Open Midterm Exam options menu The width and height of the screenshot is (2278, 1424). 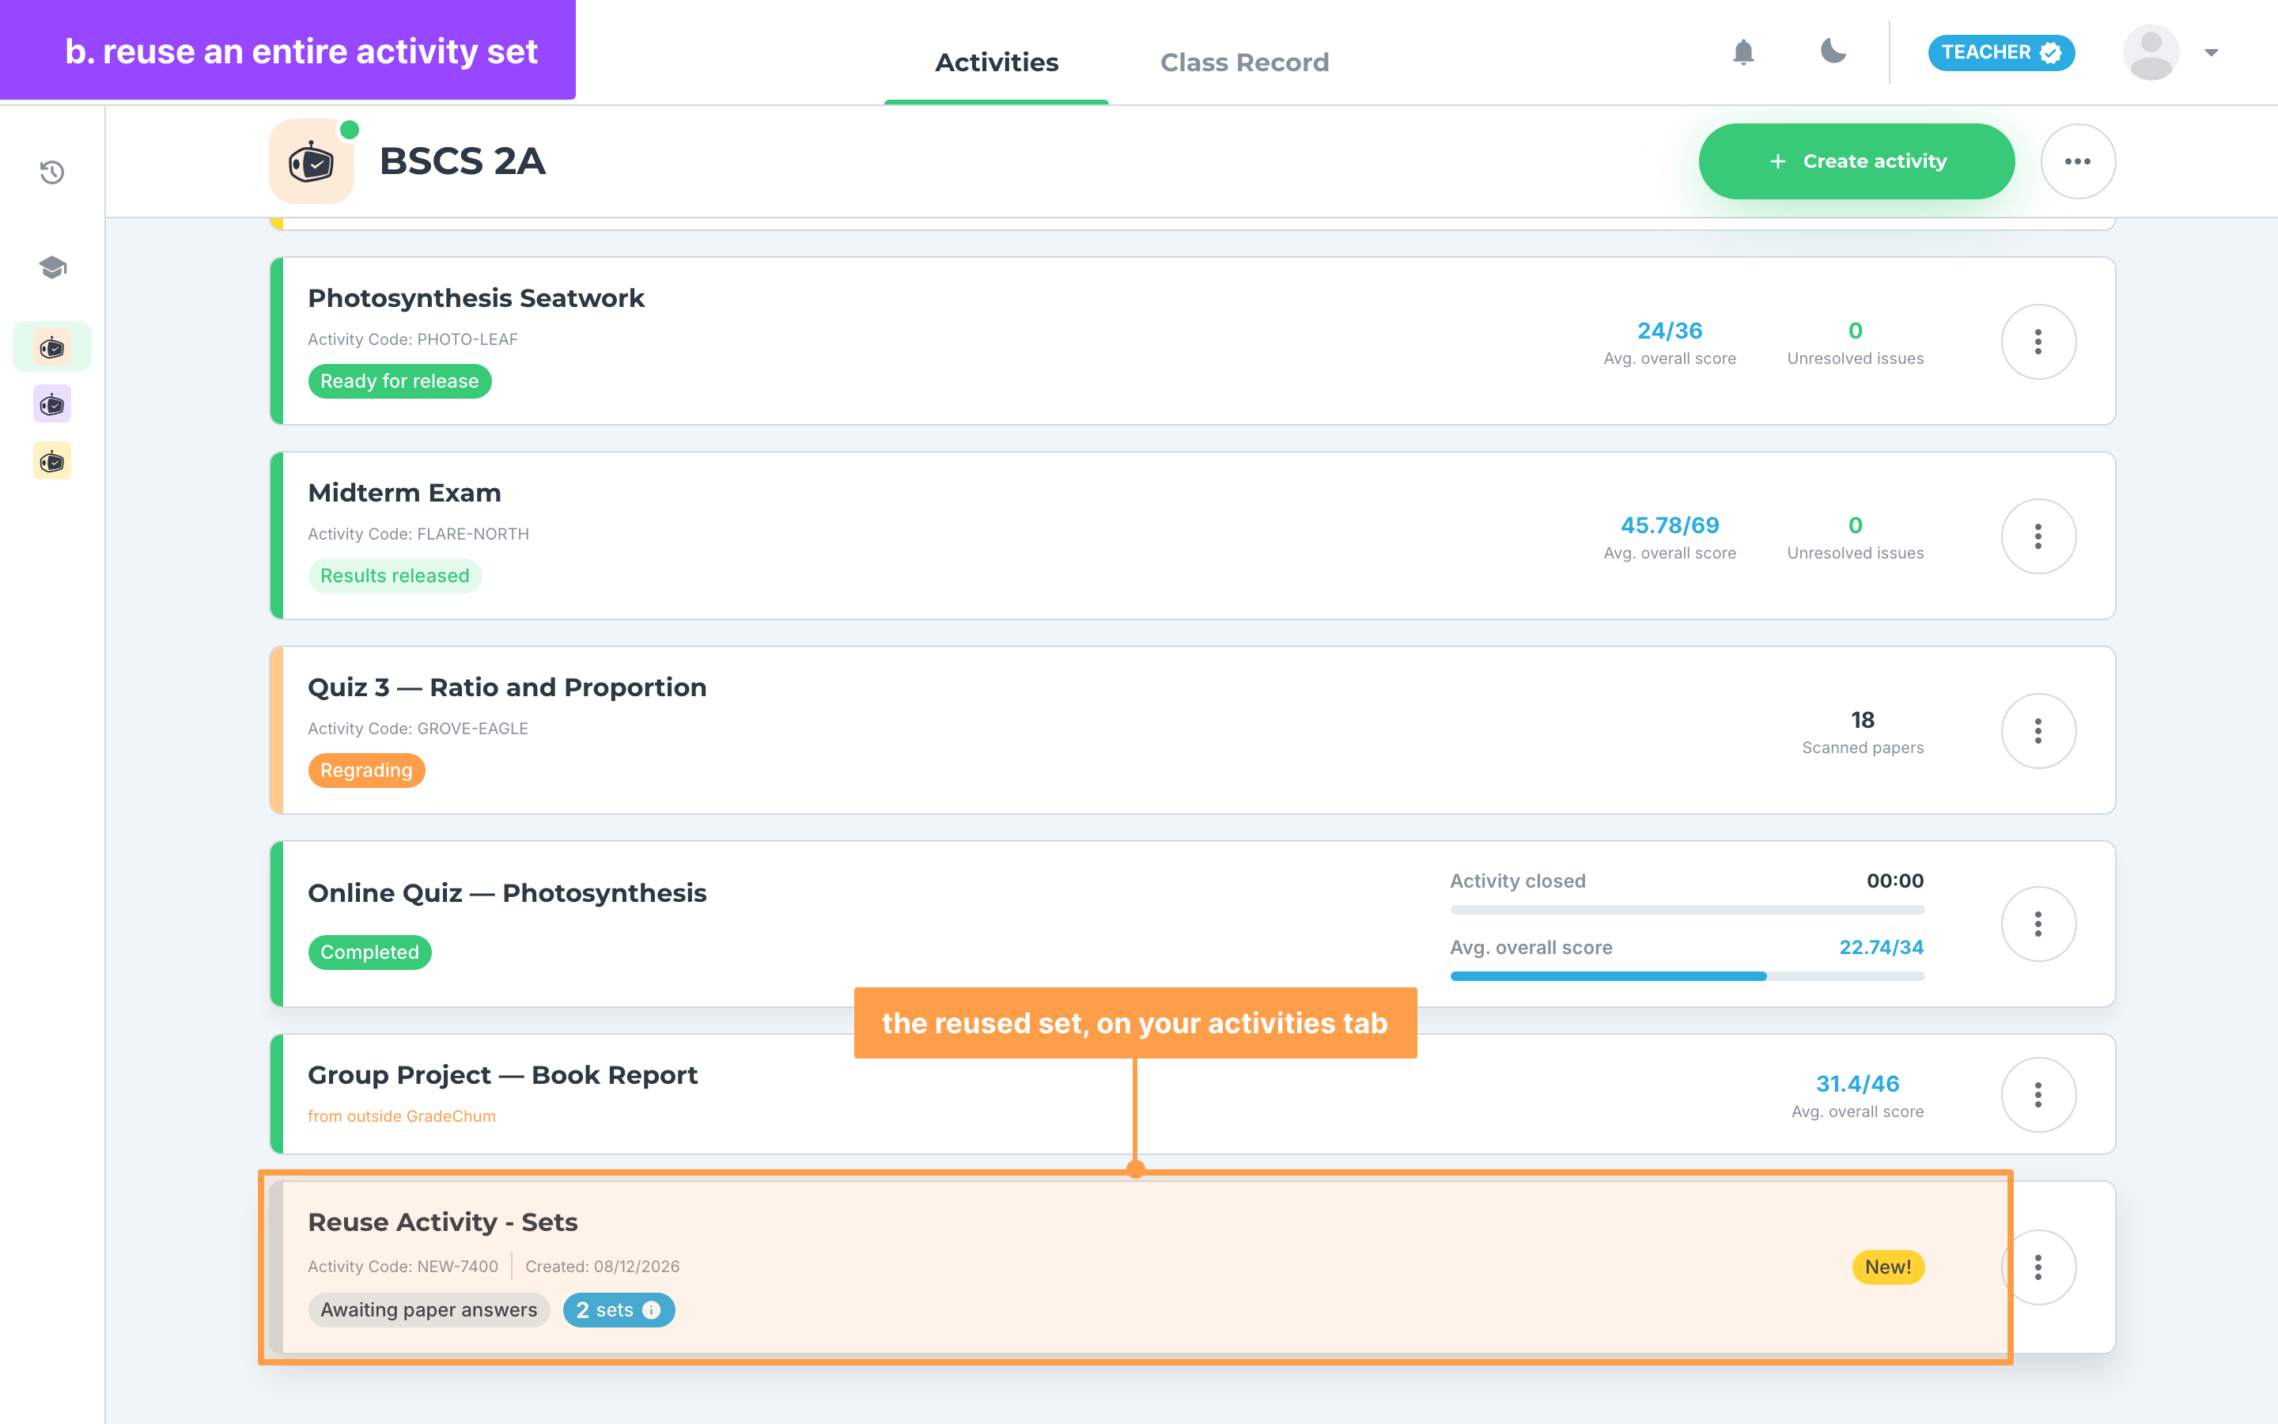pos(2038,536)
